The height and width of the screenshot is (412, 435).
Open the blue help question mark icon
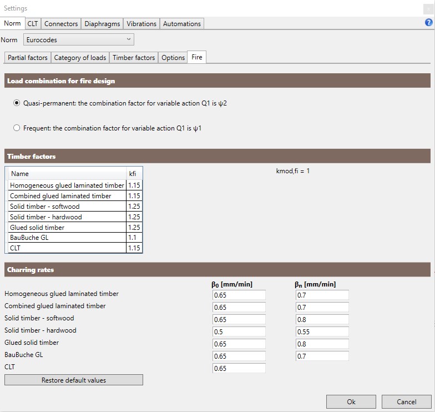pos(428,22)
